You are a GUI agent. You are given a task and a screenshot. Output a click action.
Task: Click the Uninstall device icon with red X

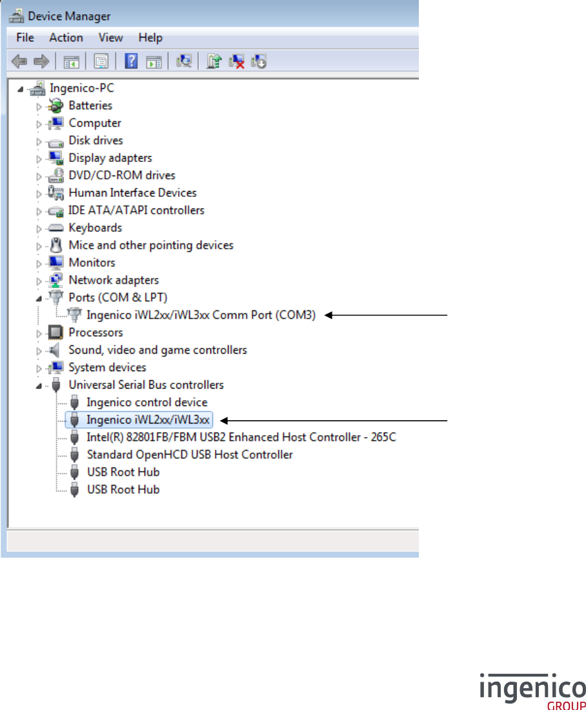point(236,61)
